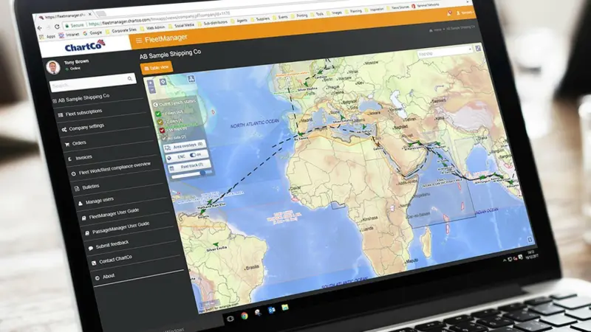Image resolution: width=591 pixels, height=332 pixels.
Task: Open the Past track button
Action: 189,166
